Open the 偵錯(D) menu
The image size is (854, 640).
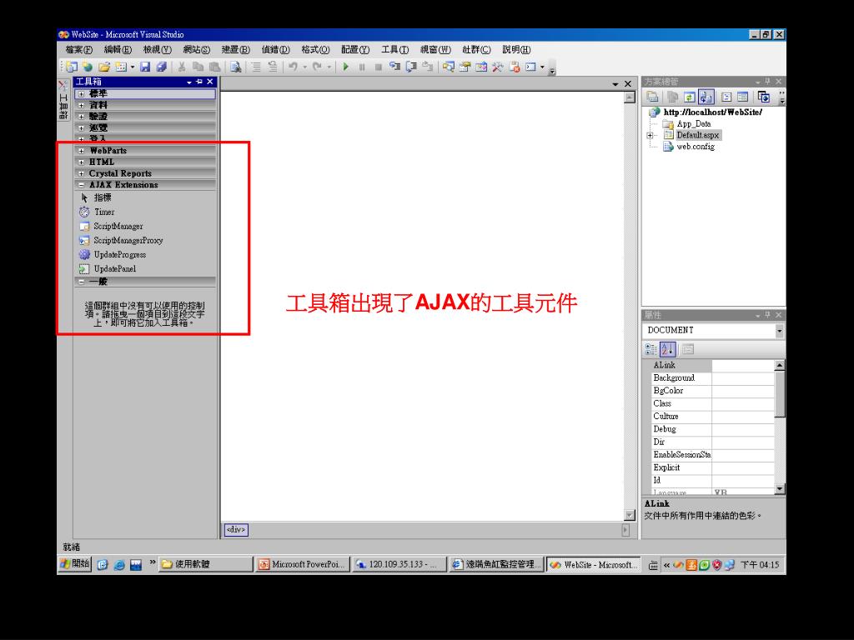pos(275,49)
